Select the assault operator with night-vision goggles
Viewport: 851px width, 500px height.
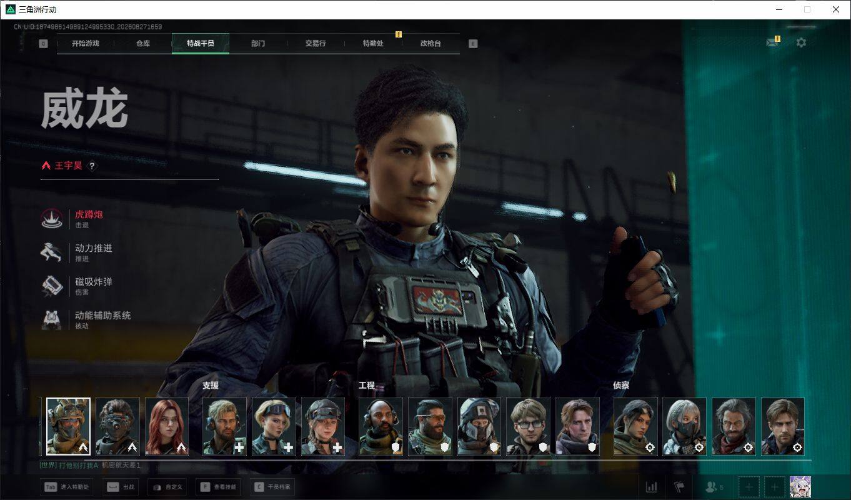coord(118,426)
